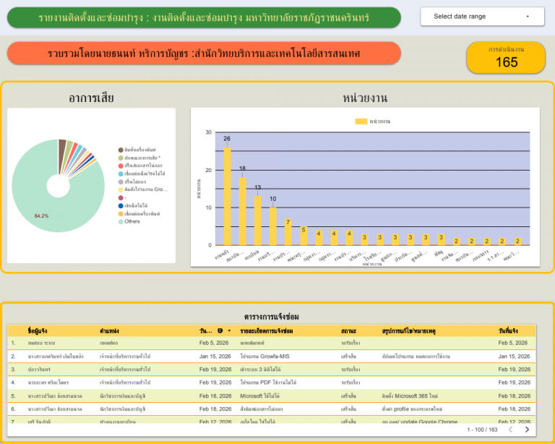Click the light blue legend dot in pie legend
This screenshot has height=444, width=555.
121,174
